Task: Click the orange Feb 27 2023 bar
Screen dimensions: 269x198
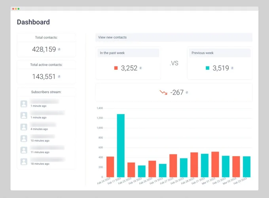Action: pos(173,166)
